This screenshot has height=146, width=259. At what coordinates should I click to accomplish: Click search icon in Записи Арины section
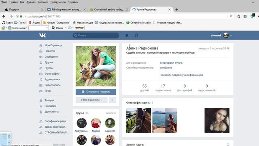click(228, 145)
